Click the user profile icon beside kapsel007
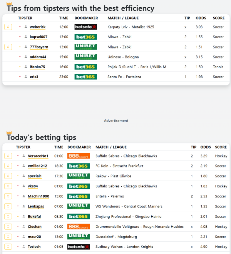The image size is (231, 254). click(x=26, y=37)
